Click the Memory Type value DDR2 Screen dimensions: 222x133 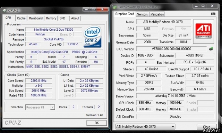[149, 83]
